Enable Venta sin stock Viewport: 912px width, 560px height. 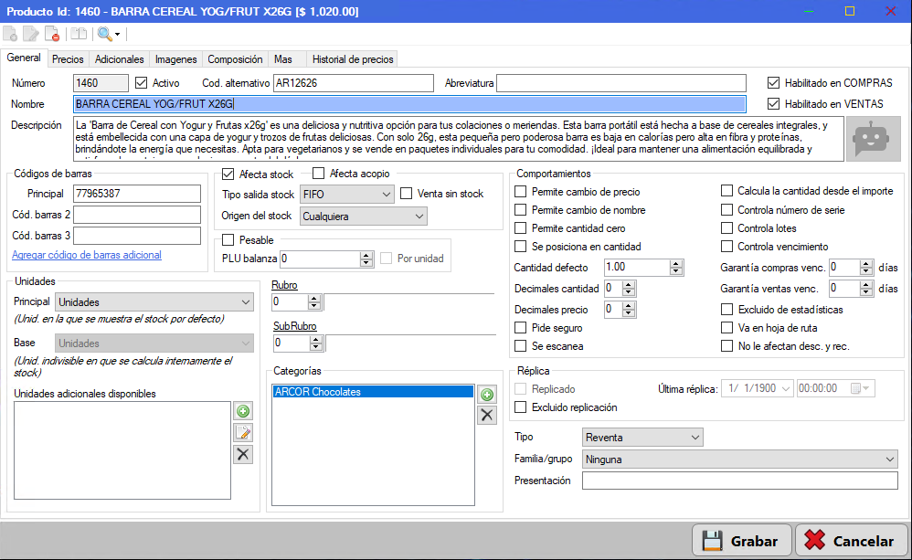[x=406, y=194]
